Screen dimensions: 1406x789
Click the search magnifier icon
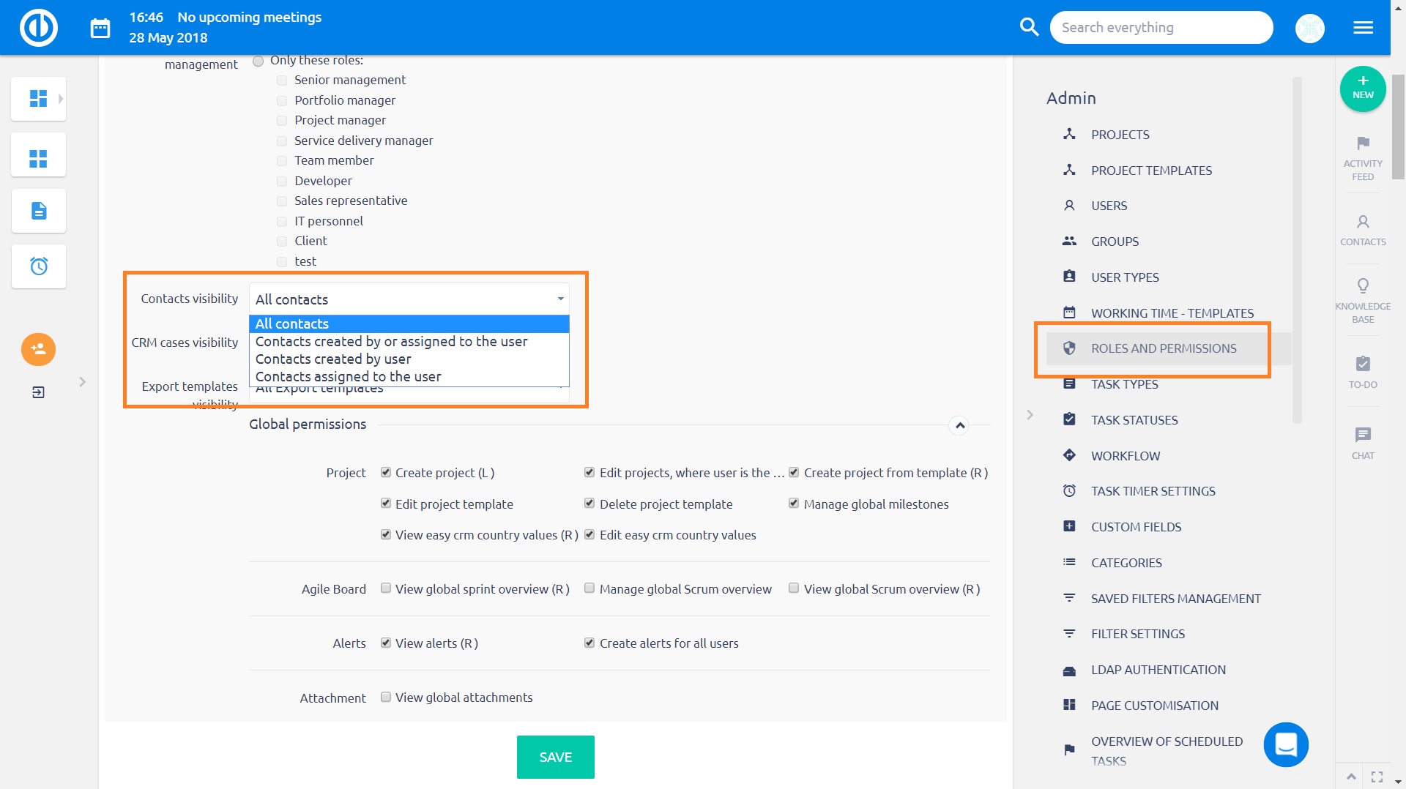(x=1029, y=26)
